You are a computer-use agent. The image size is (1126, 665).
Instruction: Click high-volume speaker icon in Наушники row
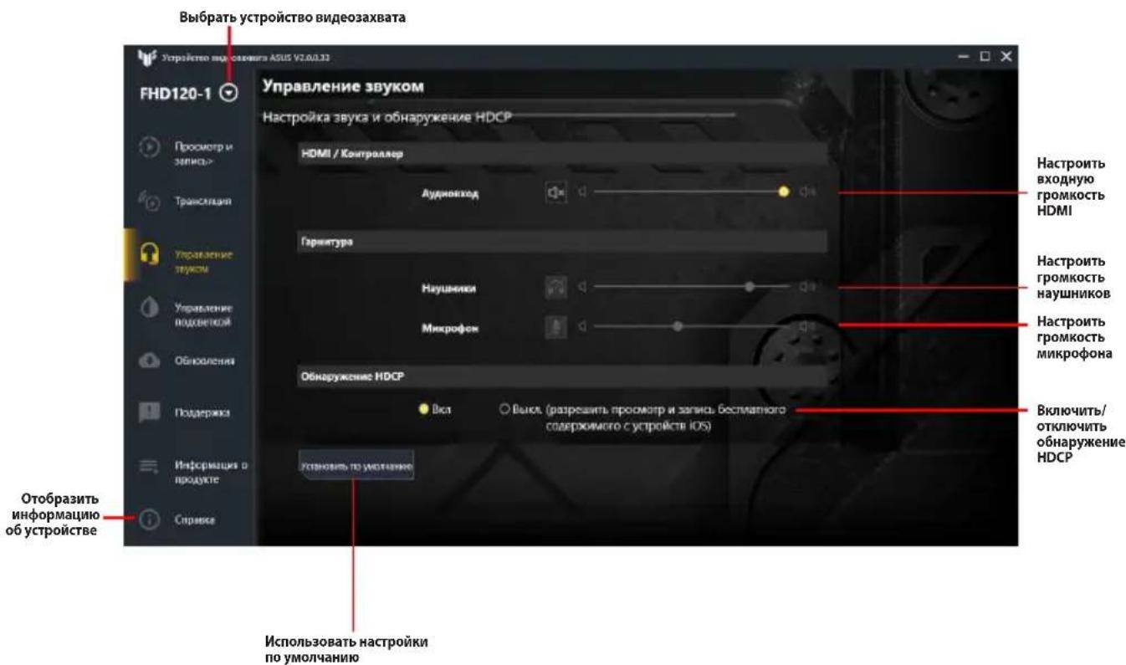click(806, 287)
